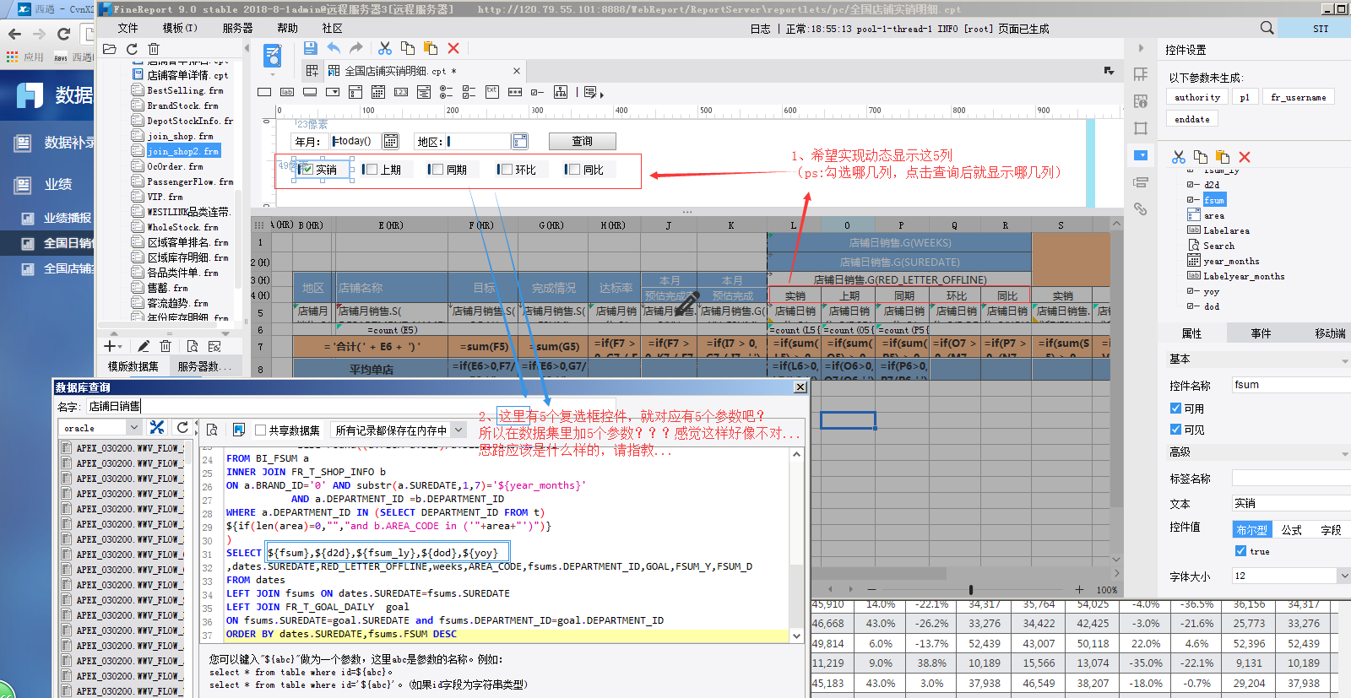Open the 模板 menu in the menu bar

coord(179,28)
